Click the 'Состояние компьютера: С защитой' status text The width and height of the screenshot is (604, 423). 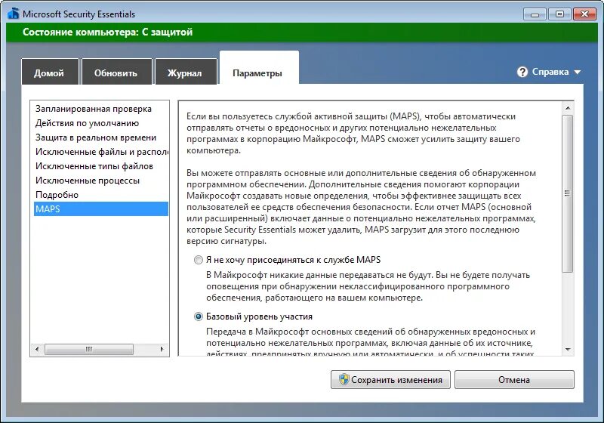click(x=107, y=32)
